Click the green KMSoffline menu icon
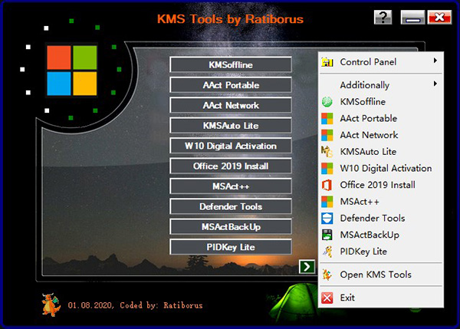The height and width of the screenshot is (329, 460). [327, 102]
